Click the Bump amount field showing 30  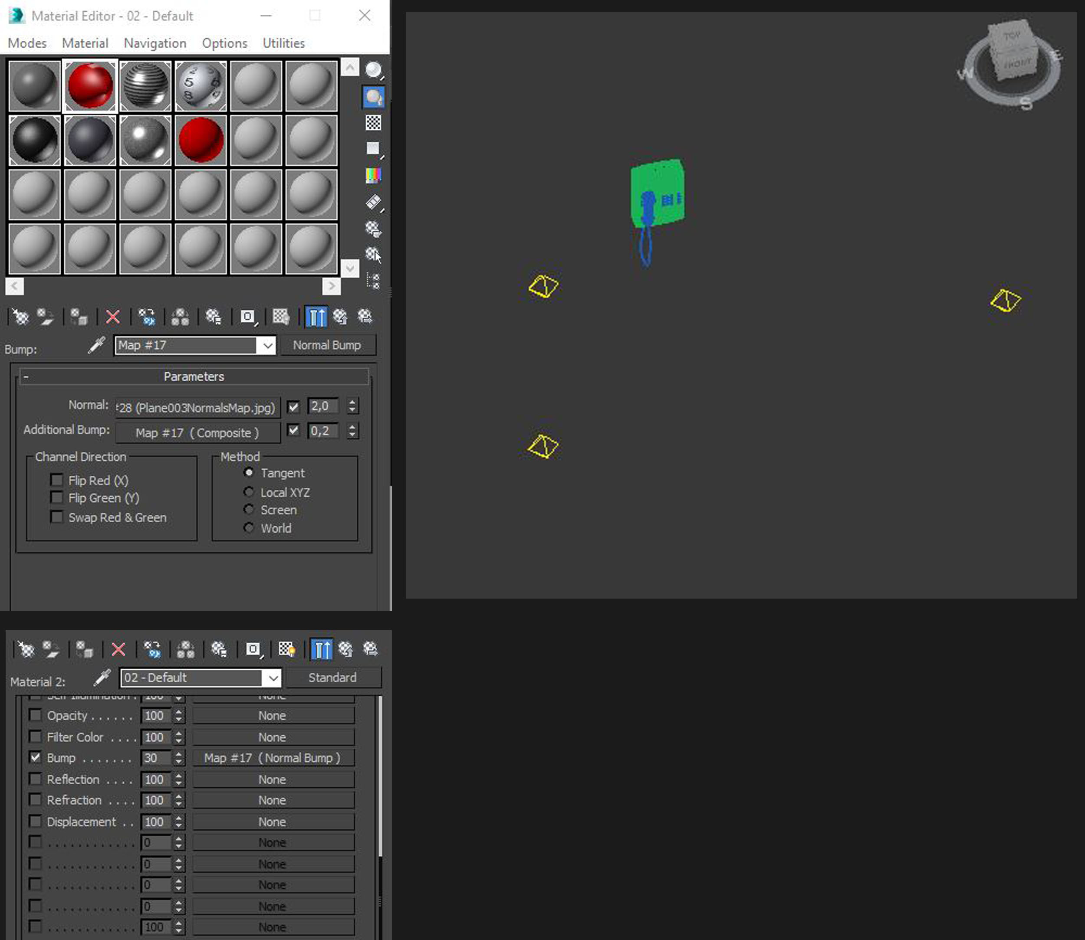[x=156, y=758]
